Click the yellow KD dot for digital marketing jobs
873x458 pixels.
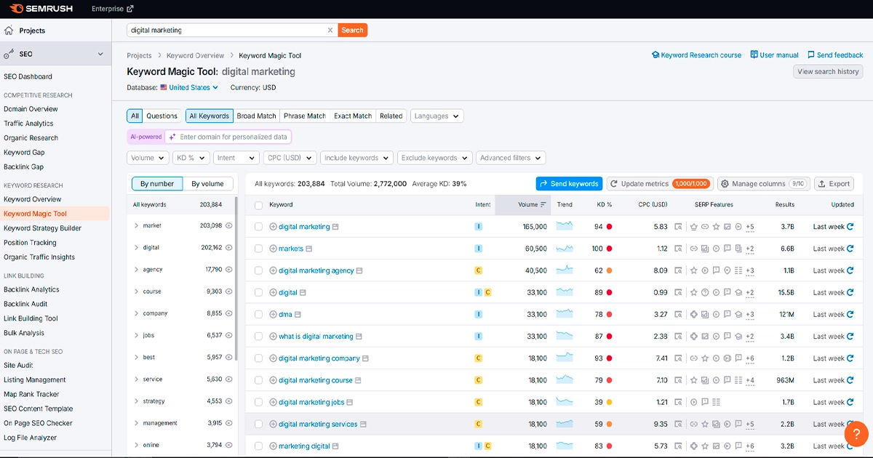609,402
